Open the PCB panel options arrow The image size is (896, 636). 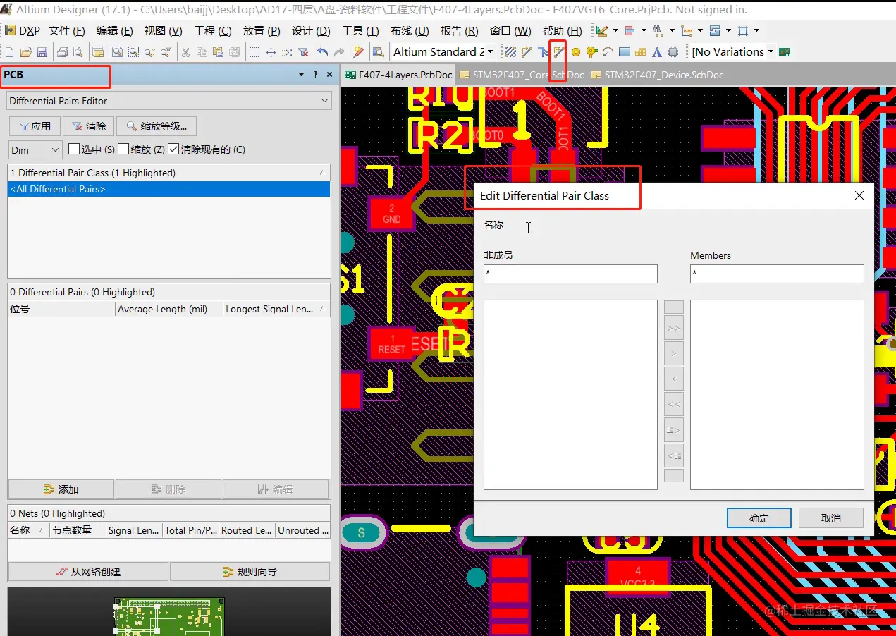301,75
